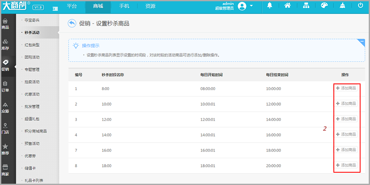Click the admin avatar icon
This screenshot has width=370, height=185.
(242, 6)
